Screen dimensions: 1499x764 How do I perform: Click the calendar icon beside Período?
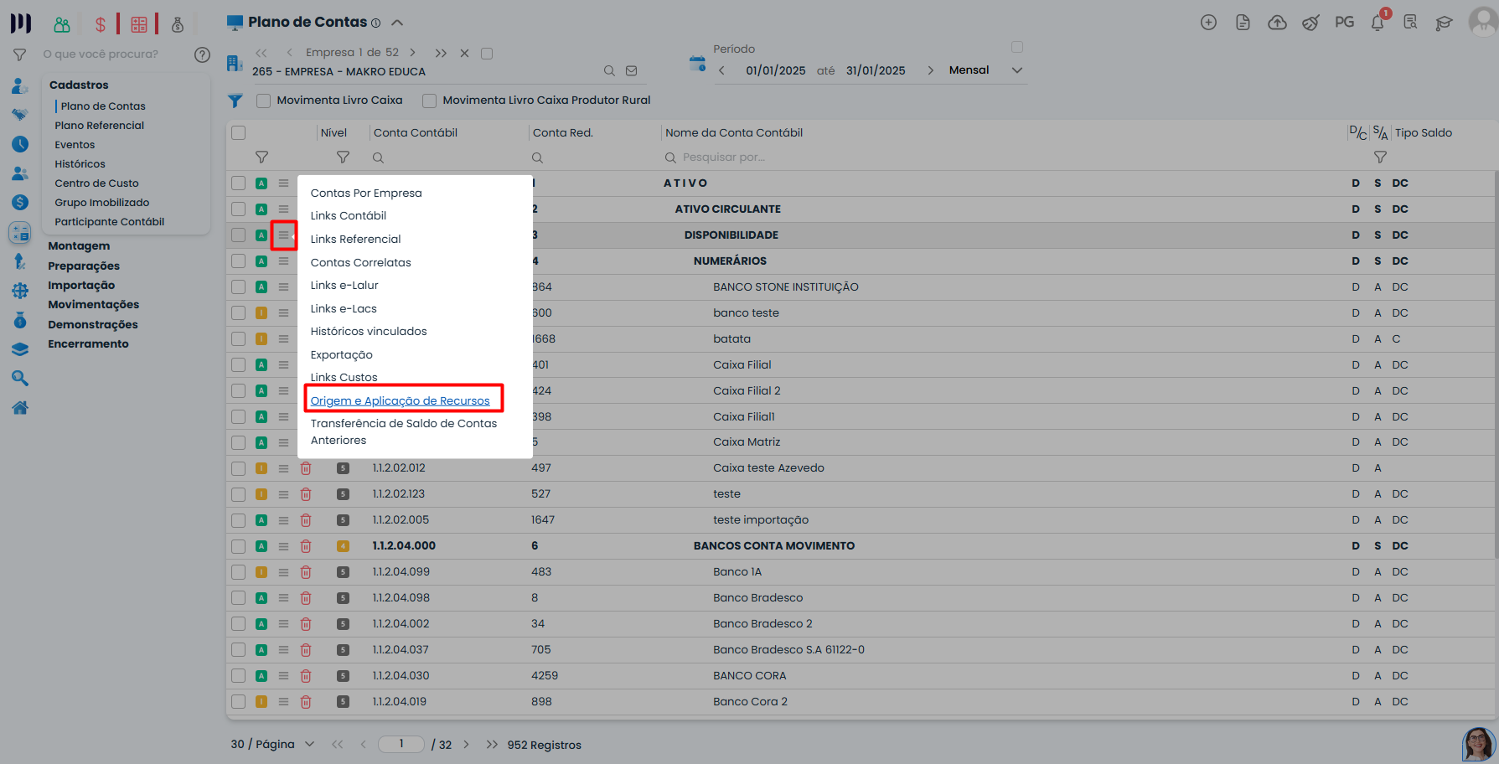(x=697, y=64)
